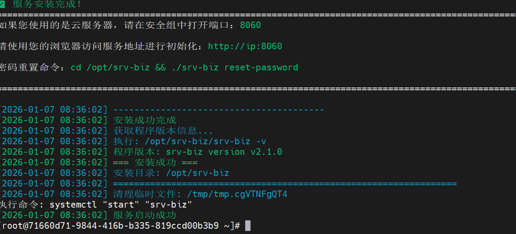
Task: Click the 安装目录: /opt/srv-biz line
Action: 171,173
